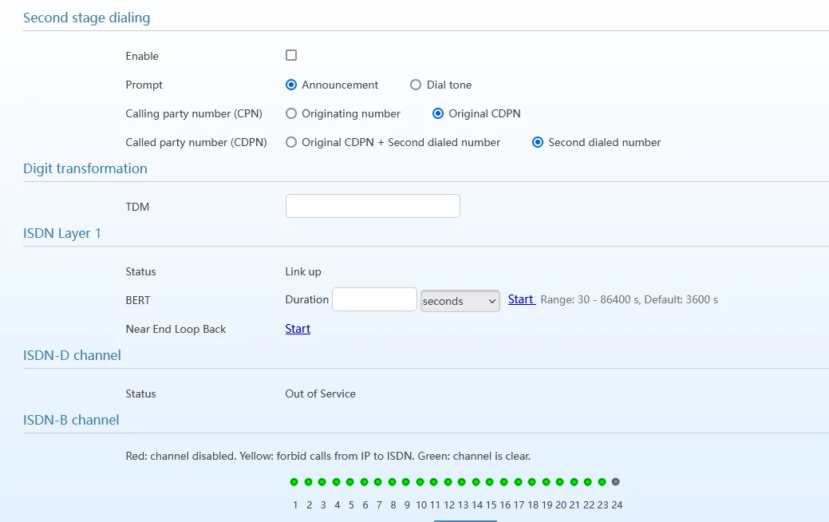This screenshot has height=522, width=829.
Task: Select the channel 5 green indicator dot
Action: (x=350, y=482)
